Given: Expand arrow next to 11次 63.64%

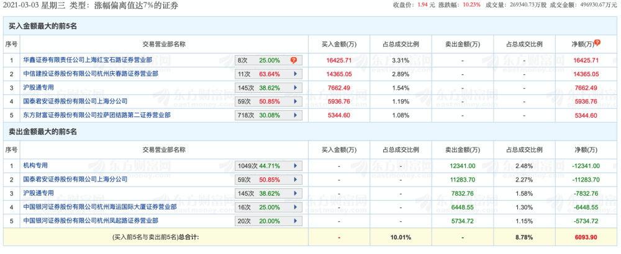Looking at the screenshot, I should (x=295, y=74).
